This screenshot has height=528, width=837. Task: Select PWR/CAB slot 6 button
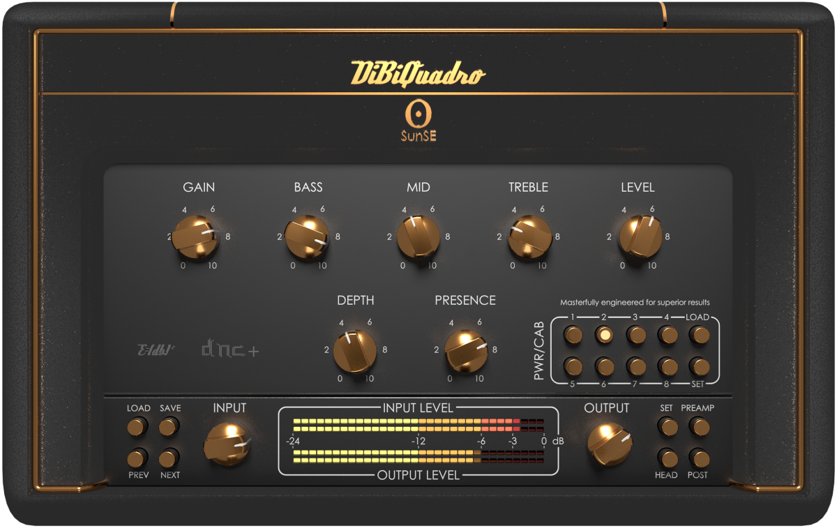[604, 366]
